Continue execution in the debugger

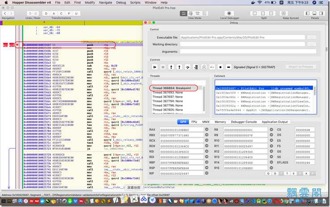(x=154, y=67)
